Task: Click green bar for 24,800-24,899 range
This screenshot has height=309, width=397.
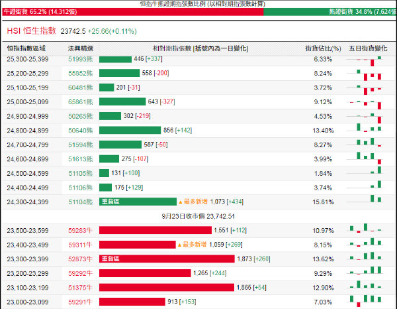Action: pos(130,130)
